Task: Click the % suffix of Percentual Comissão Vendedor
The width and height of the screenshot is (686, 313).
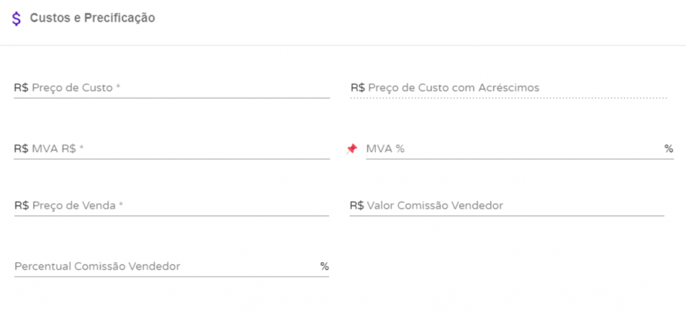Action: pyautogui.click(x=324, y=266)
